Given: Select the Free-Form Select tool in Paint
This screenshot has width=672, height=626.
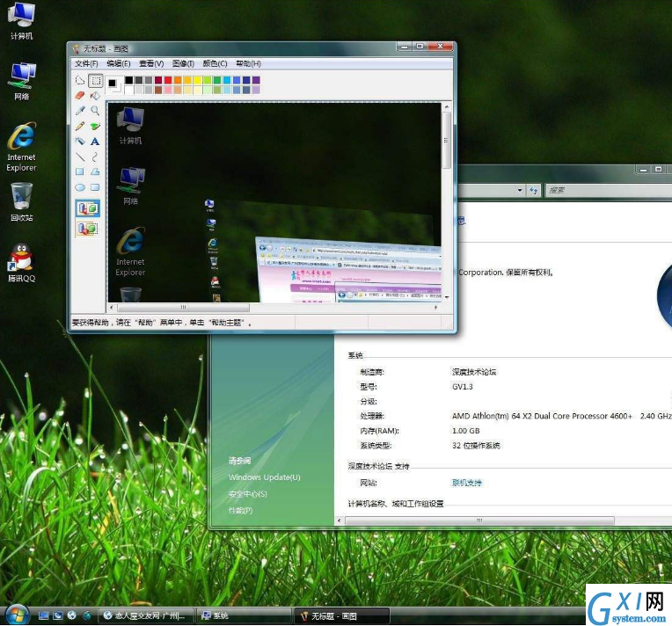Looking at the screenshot, I should [x=80, y=80].
